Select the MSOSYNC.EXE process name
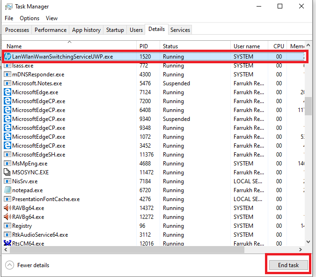Viewport: 316px width, 277px height. (30, 172)
